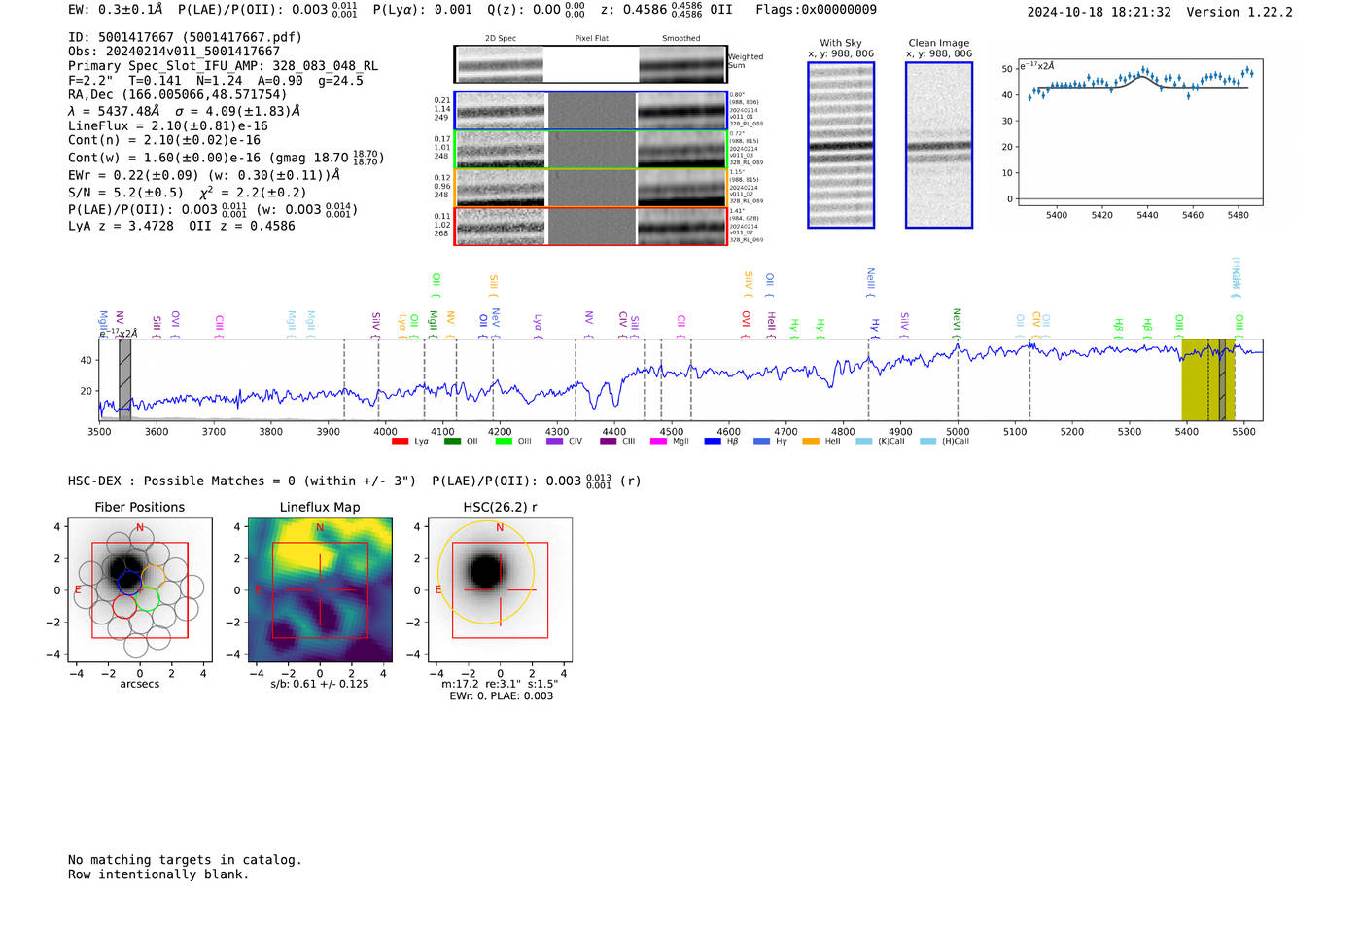
Task: Click the 2D Spec column header
Action: (501, 39)
